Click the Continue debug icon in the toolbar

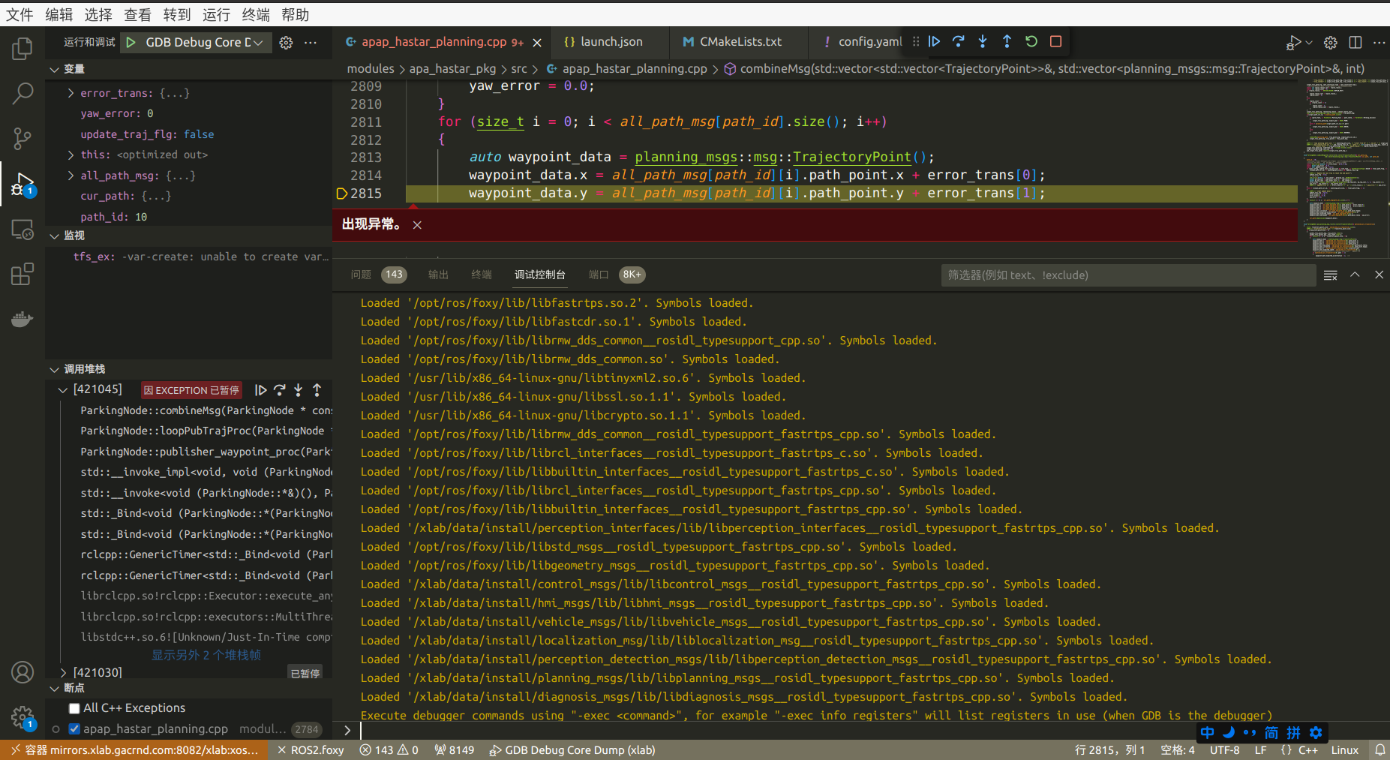coord(934,41)
